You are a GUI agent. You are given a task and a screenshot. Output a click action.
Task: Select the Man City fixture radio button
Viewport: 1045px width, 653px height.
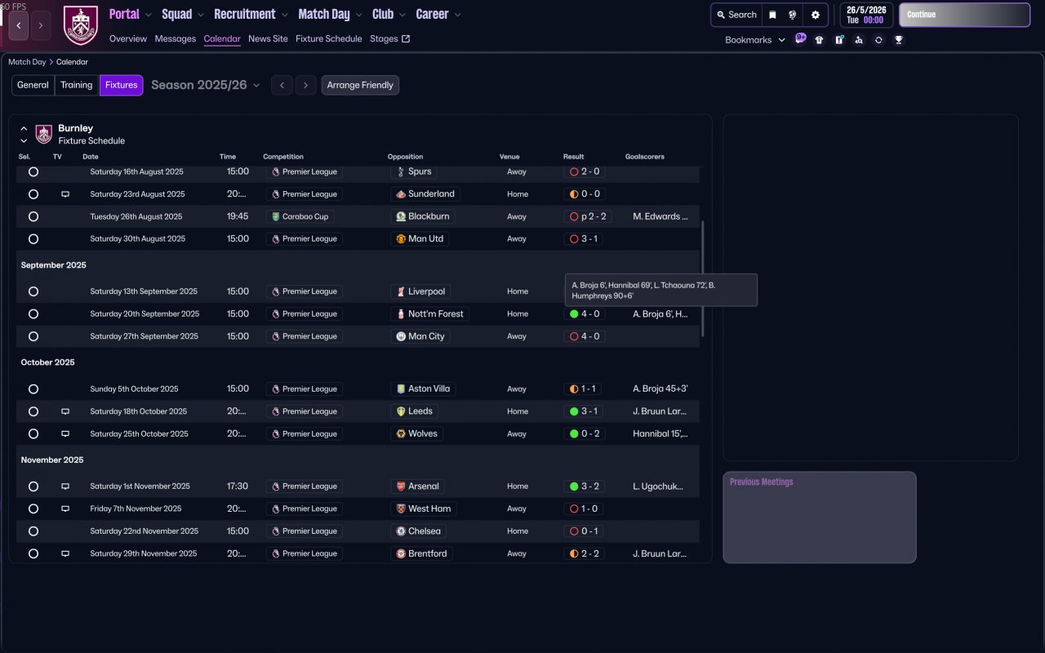click(x=33, y=336)
